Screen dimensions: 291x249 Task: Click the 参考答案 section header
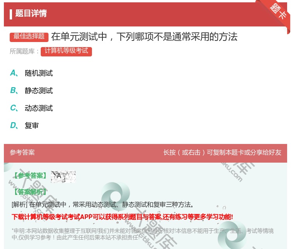pos(22,153)
